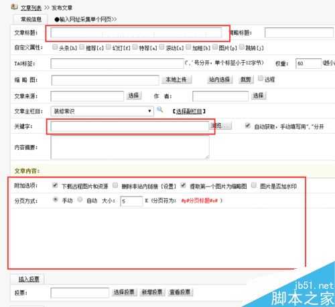Open the single-page URL collection link

pyautogui.click(x=86, y=19)
